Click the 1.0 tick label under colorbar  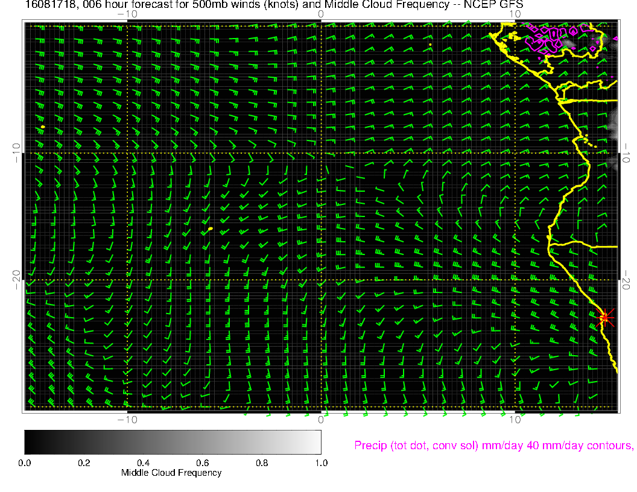(321, 463)
